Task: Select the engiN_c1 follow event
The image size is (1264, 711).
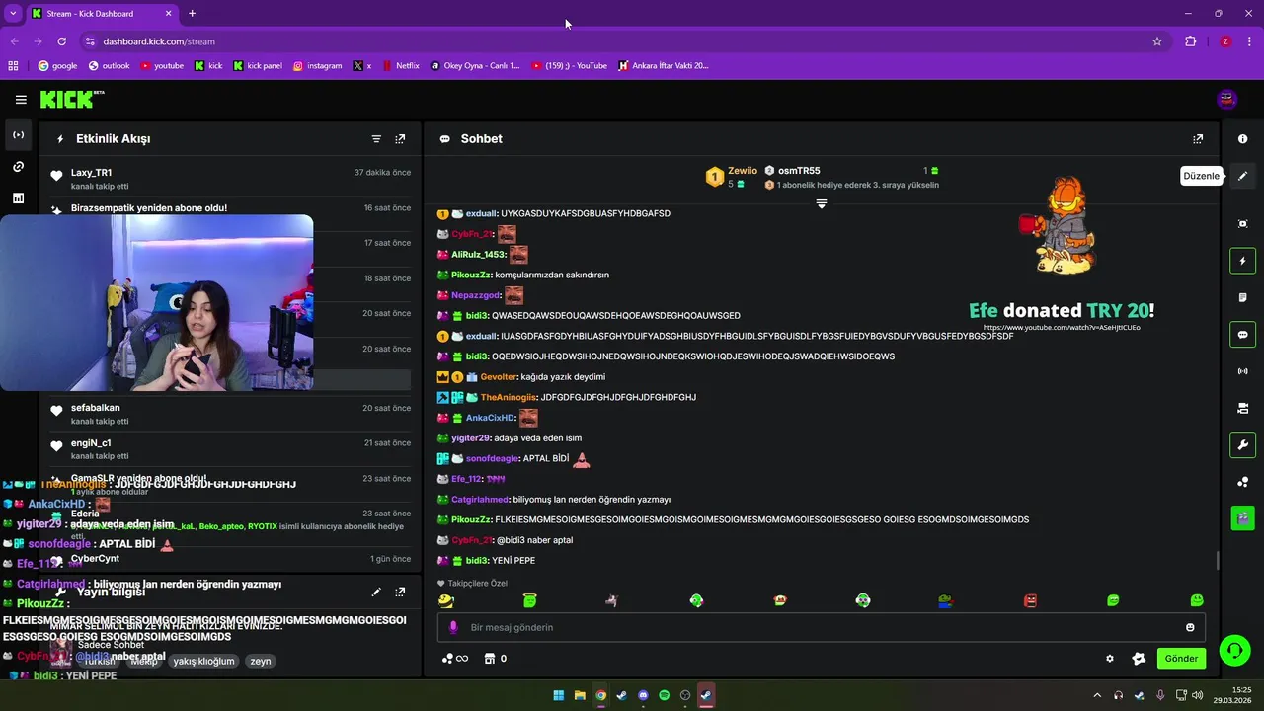Action: tap(231, 449)
